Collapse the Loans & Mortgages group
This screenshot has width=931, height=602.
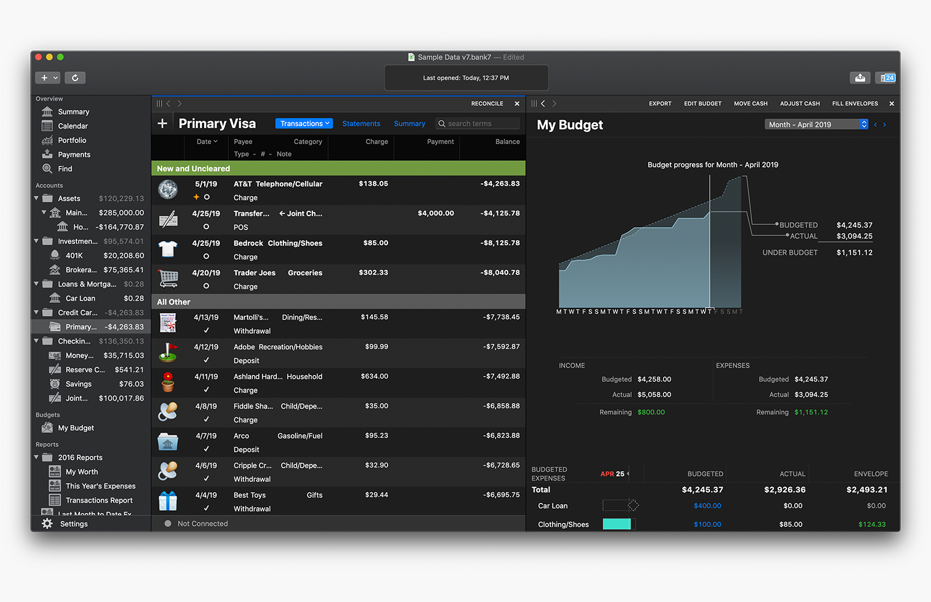36,284
